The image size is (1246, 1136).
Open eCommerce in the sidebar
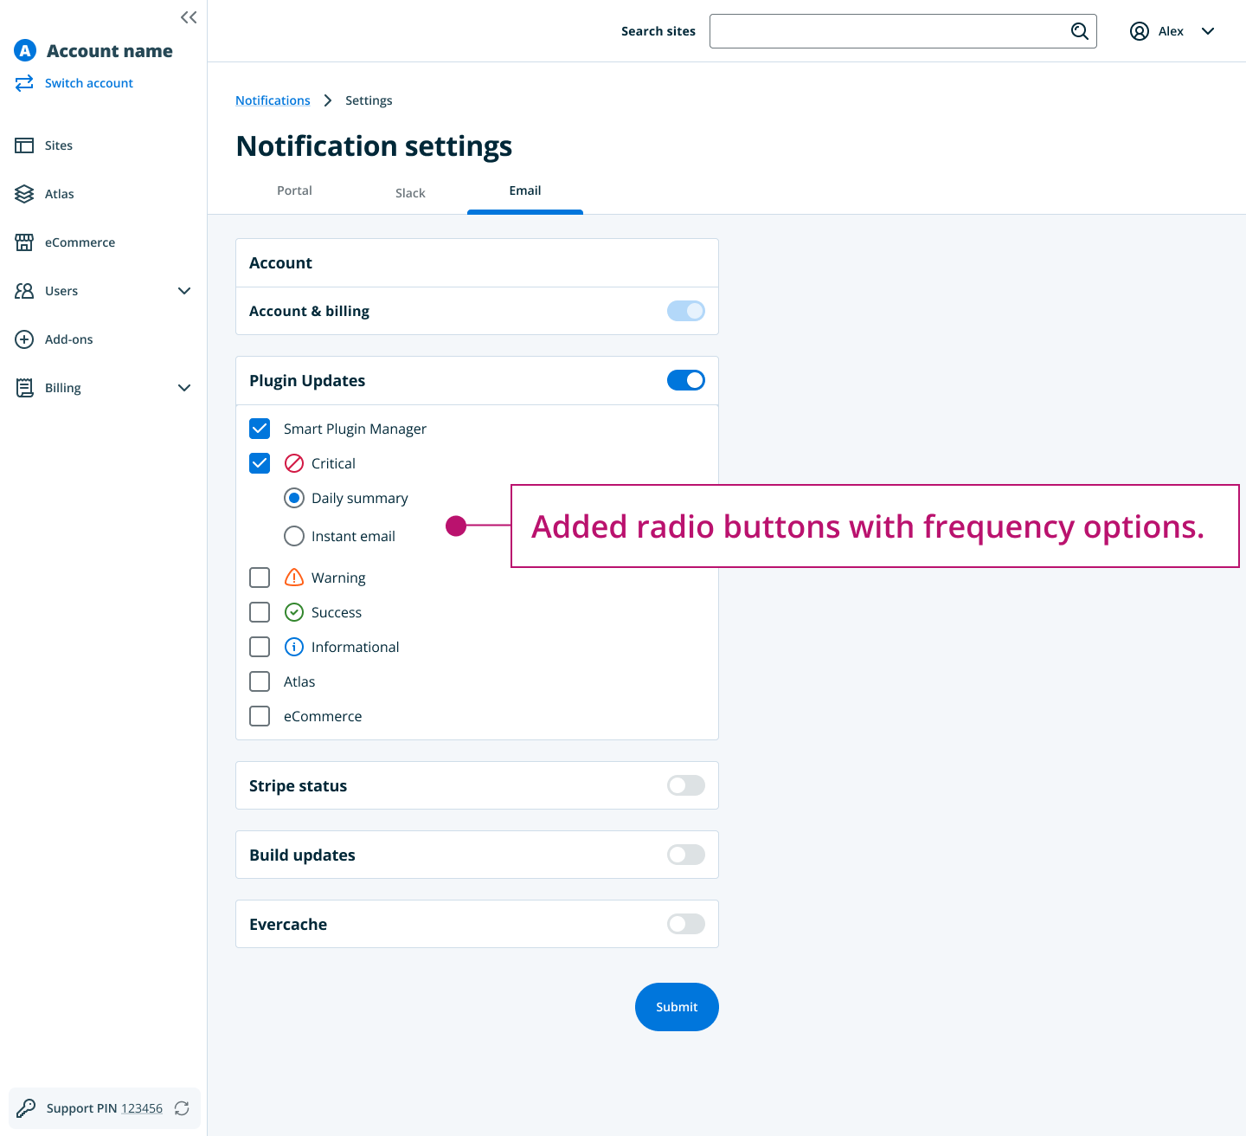pyautogui.click(x=80, y=242)
